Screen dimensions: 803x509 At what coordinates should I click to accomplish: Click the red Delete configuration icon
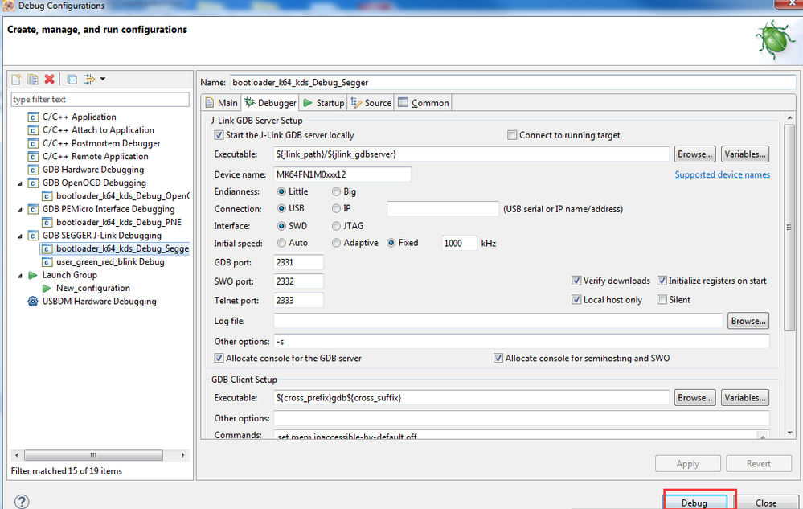(49, 79)
